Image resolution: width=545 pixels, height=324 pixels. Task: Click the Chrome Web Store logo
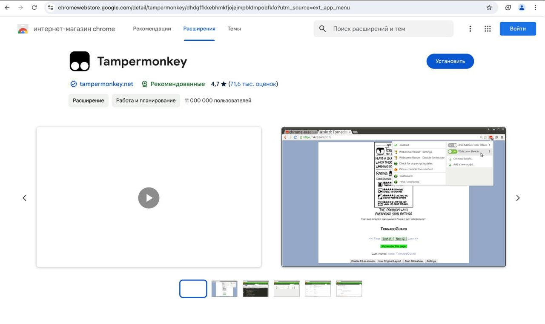click(x=23, y=29)
